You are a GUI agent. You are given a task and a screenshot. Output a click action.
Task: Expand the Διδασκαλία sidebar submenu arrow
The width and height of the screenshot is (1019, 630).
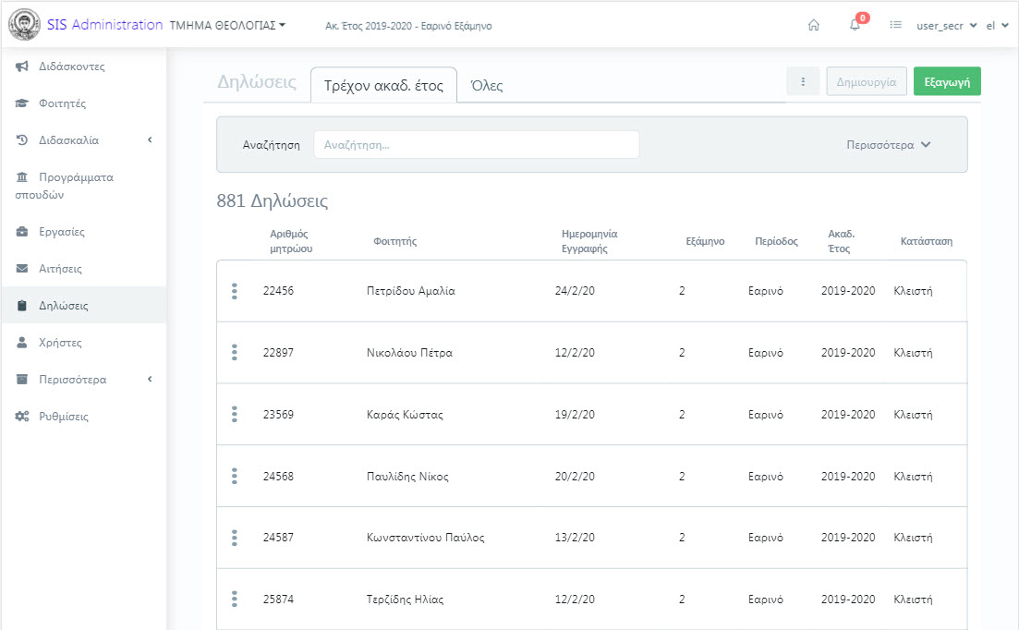pos(150,140)
